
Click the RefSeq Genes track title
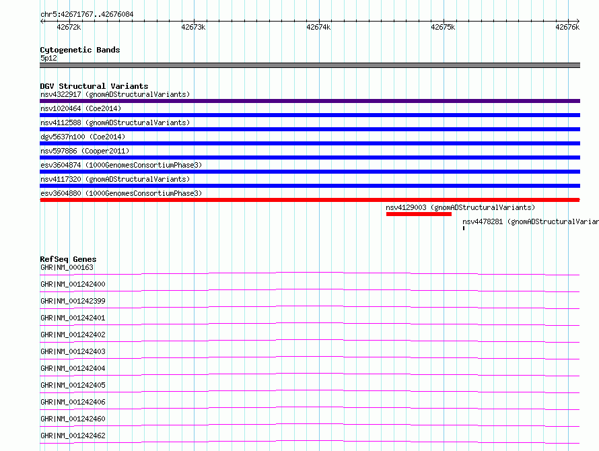[68, 259]
